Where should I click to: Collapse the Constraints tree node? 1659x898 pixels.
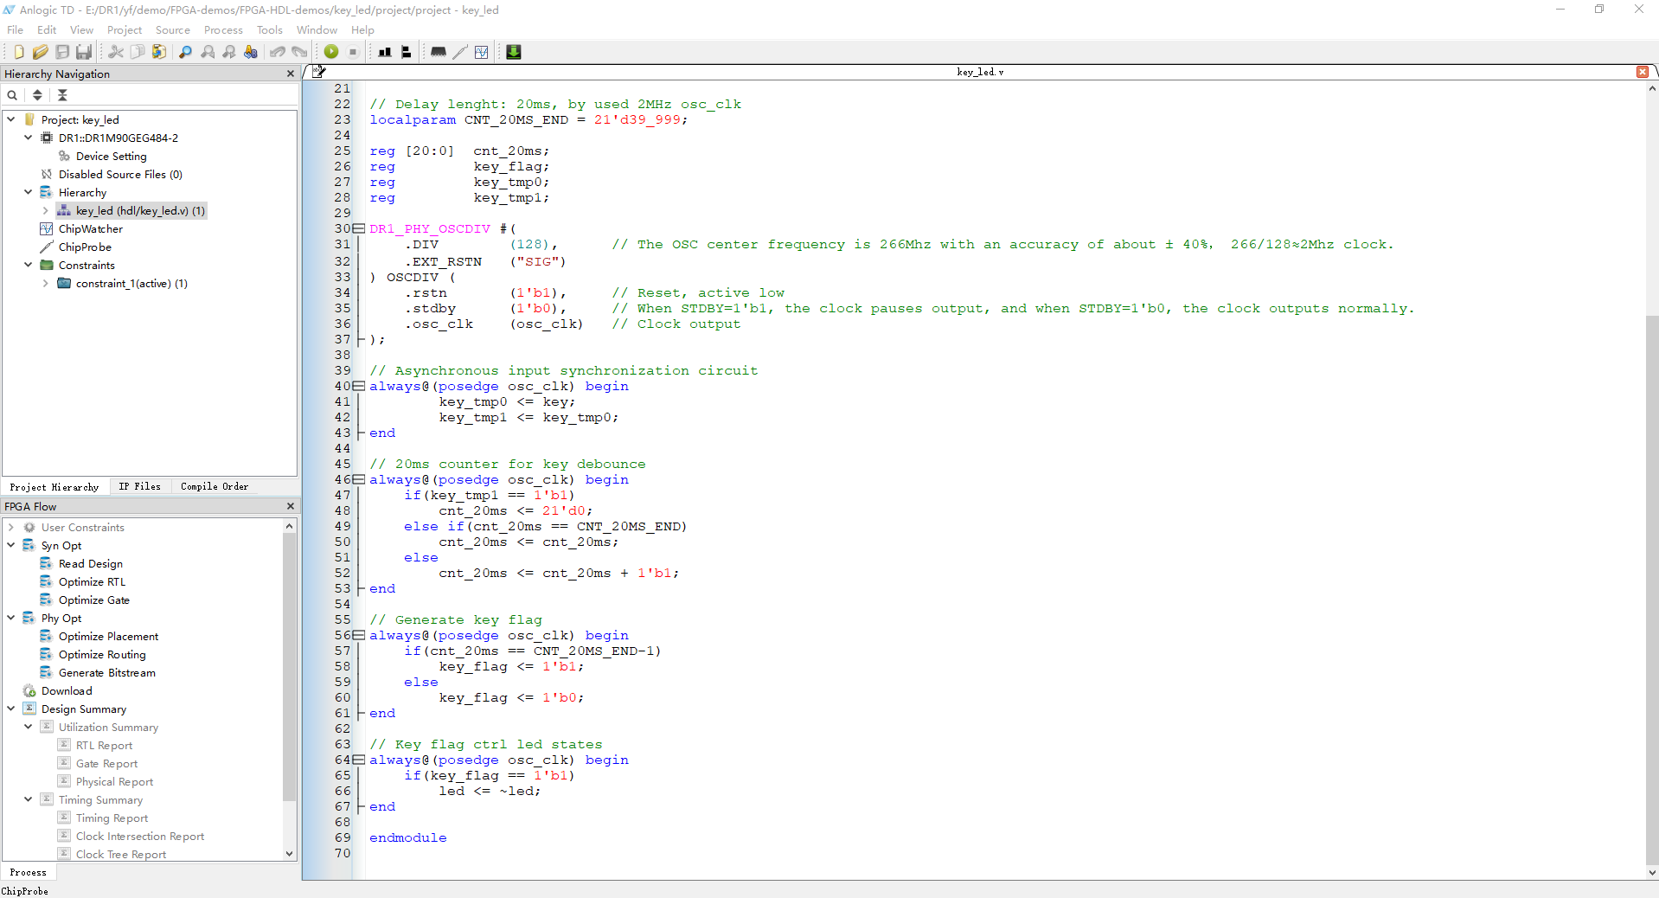click(29, 265)
